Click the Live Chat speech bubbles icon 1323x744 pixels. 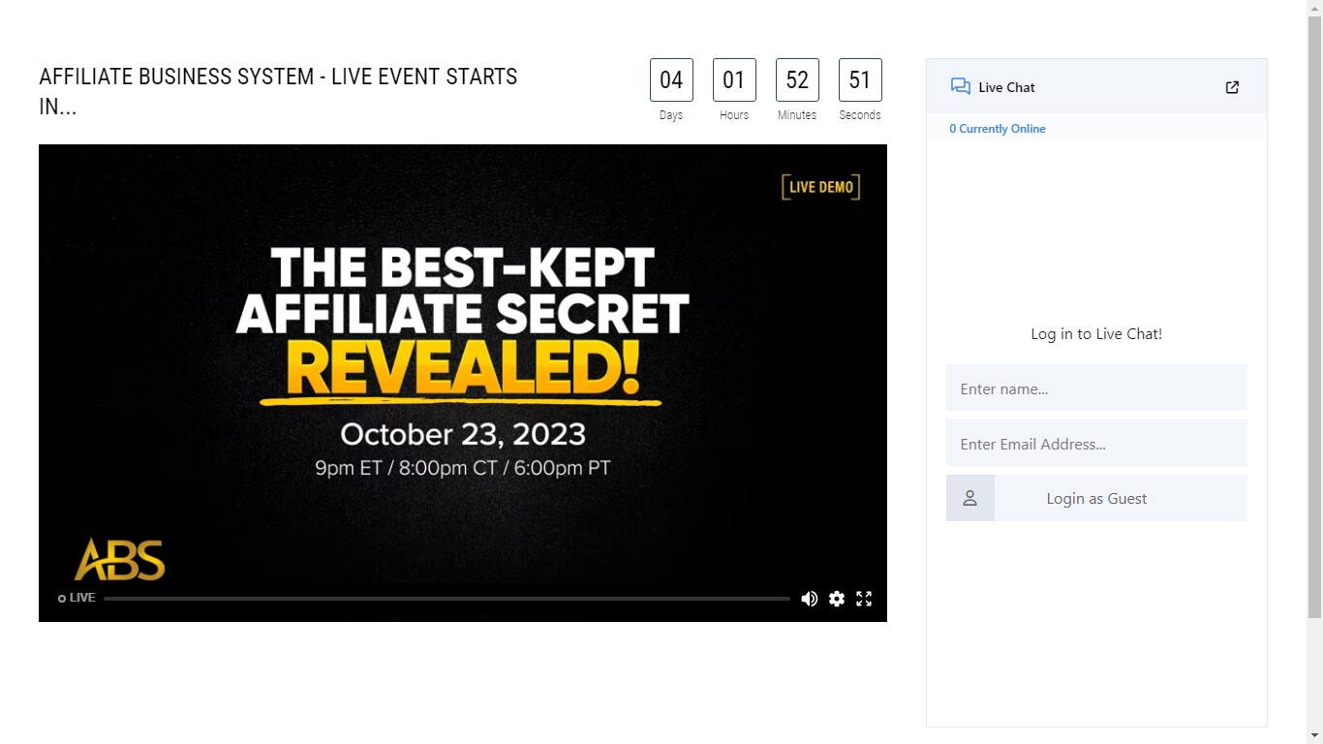(x=961, y=86)
